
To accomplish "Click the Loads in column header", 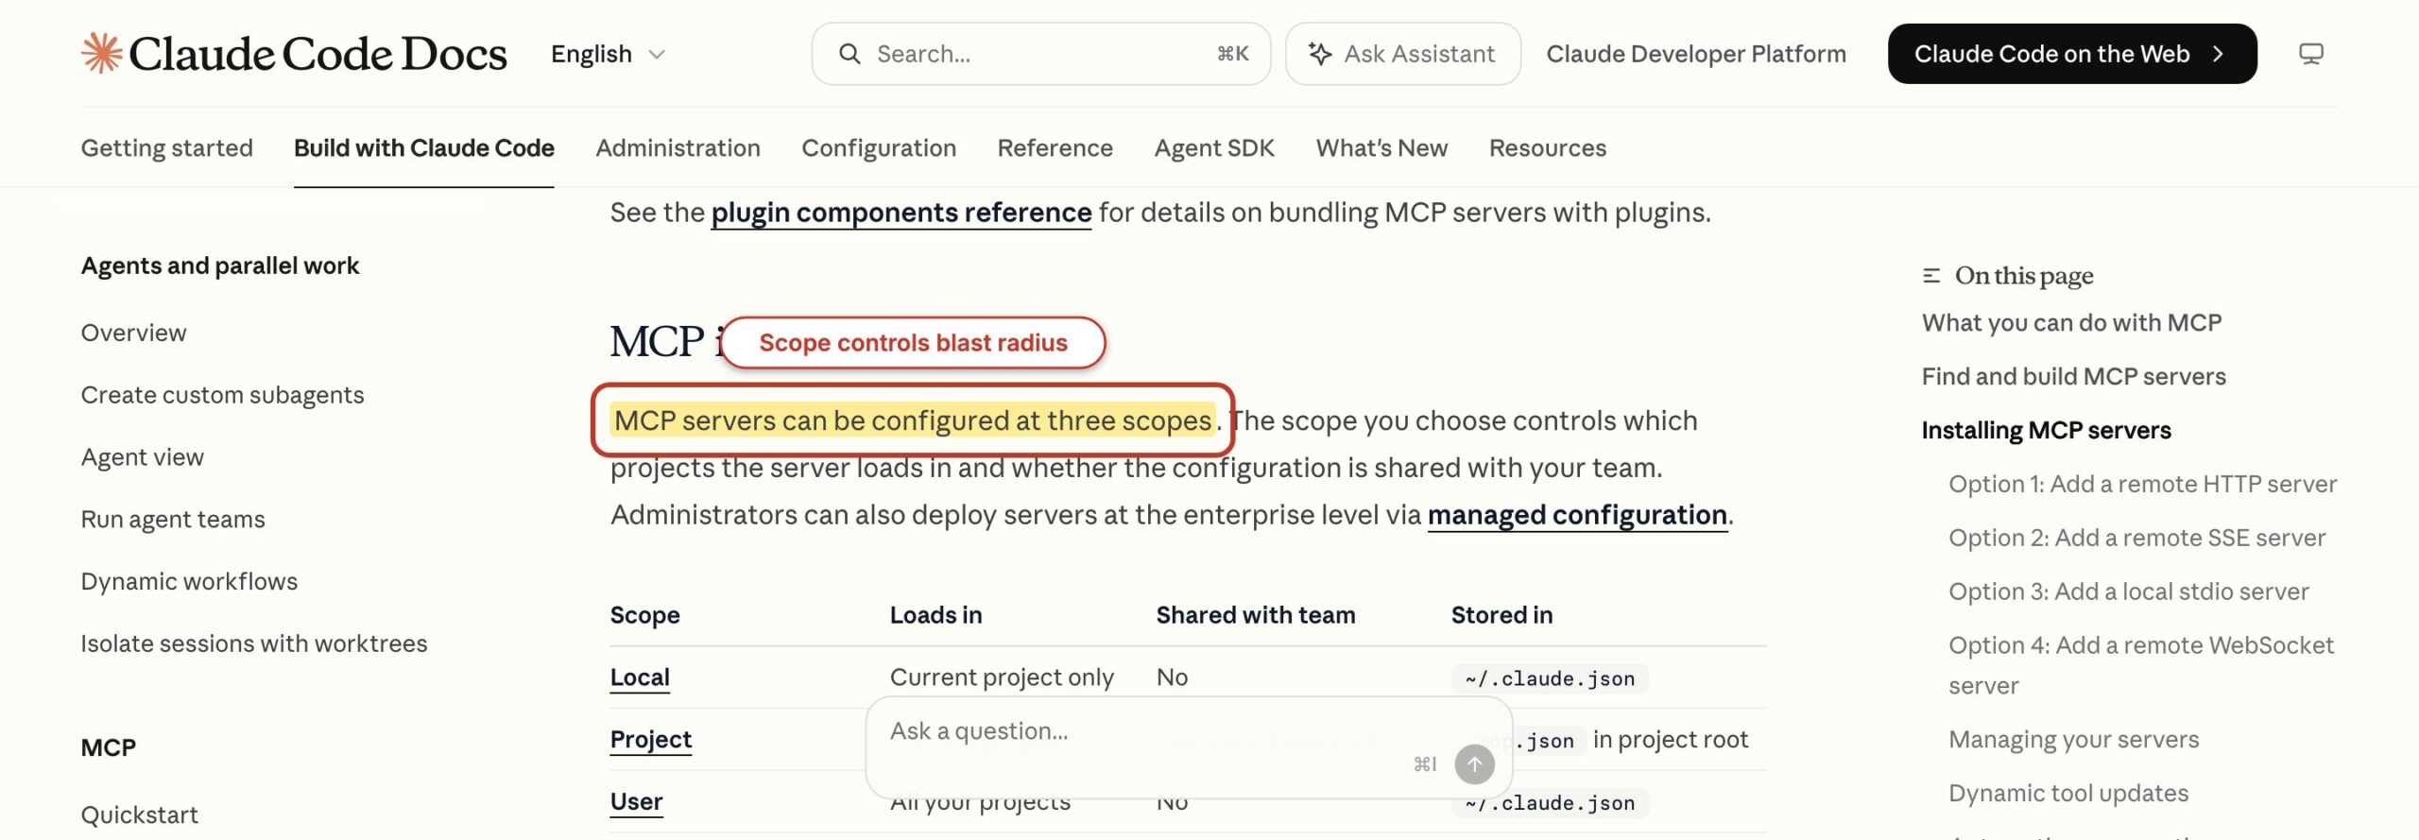I will [x=935, y=615].
